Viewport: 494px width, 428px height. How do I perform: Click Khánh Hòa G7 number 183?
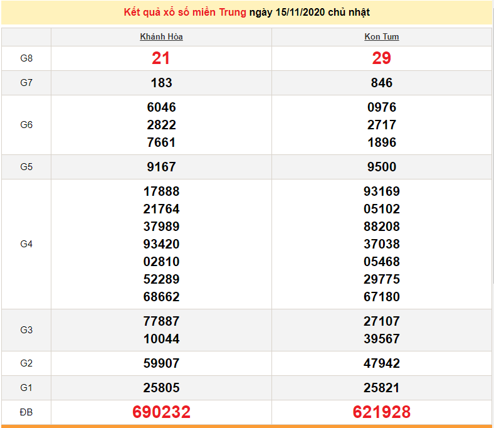pos(161,83)
